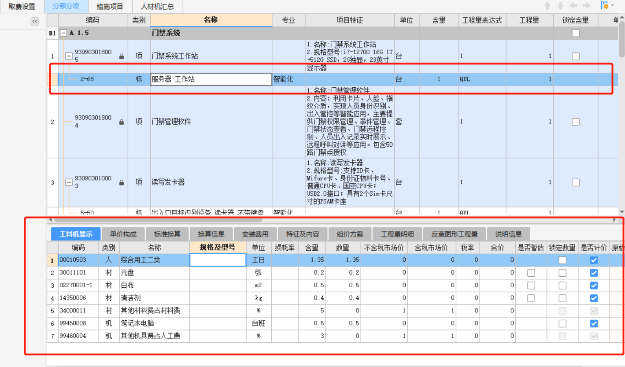Toggle 锁定含量 checkbox in 门禁系统 header row

(x=576, y=33)
